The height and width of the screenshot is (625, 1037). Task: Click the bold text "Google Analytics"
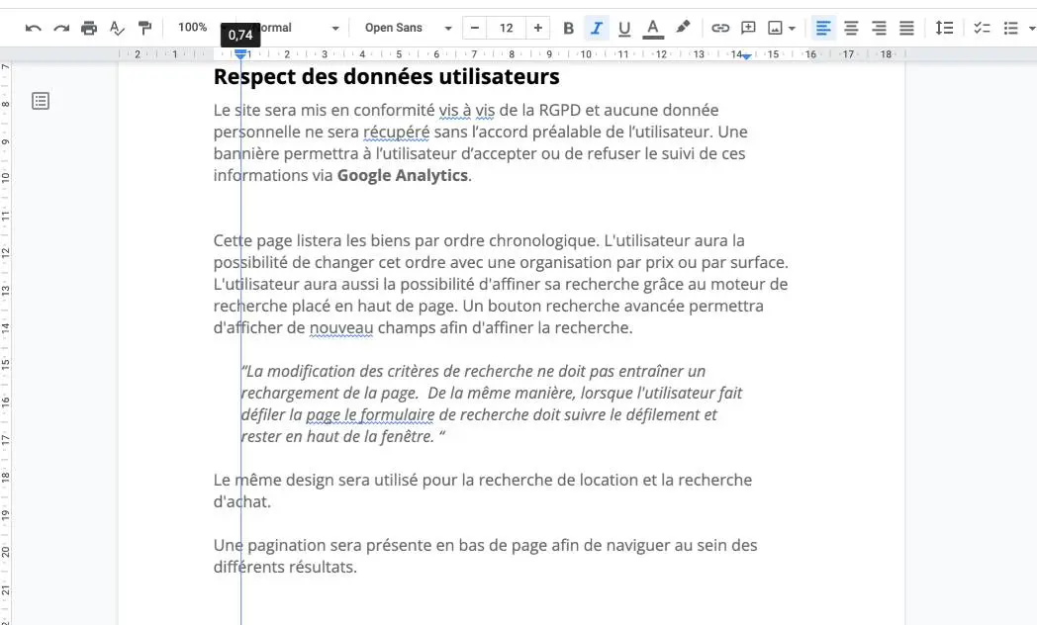(402, 175)
